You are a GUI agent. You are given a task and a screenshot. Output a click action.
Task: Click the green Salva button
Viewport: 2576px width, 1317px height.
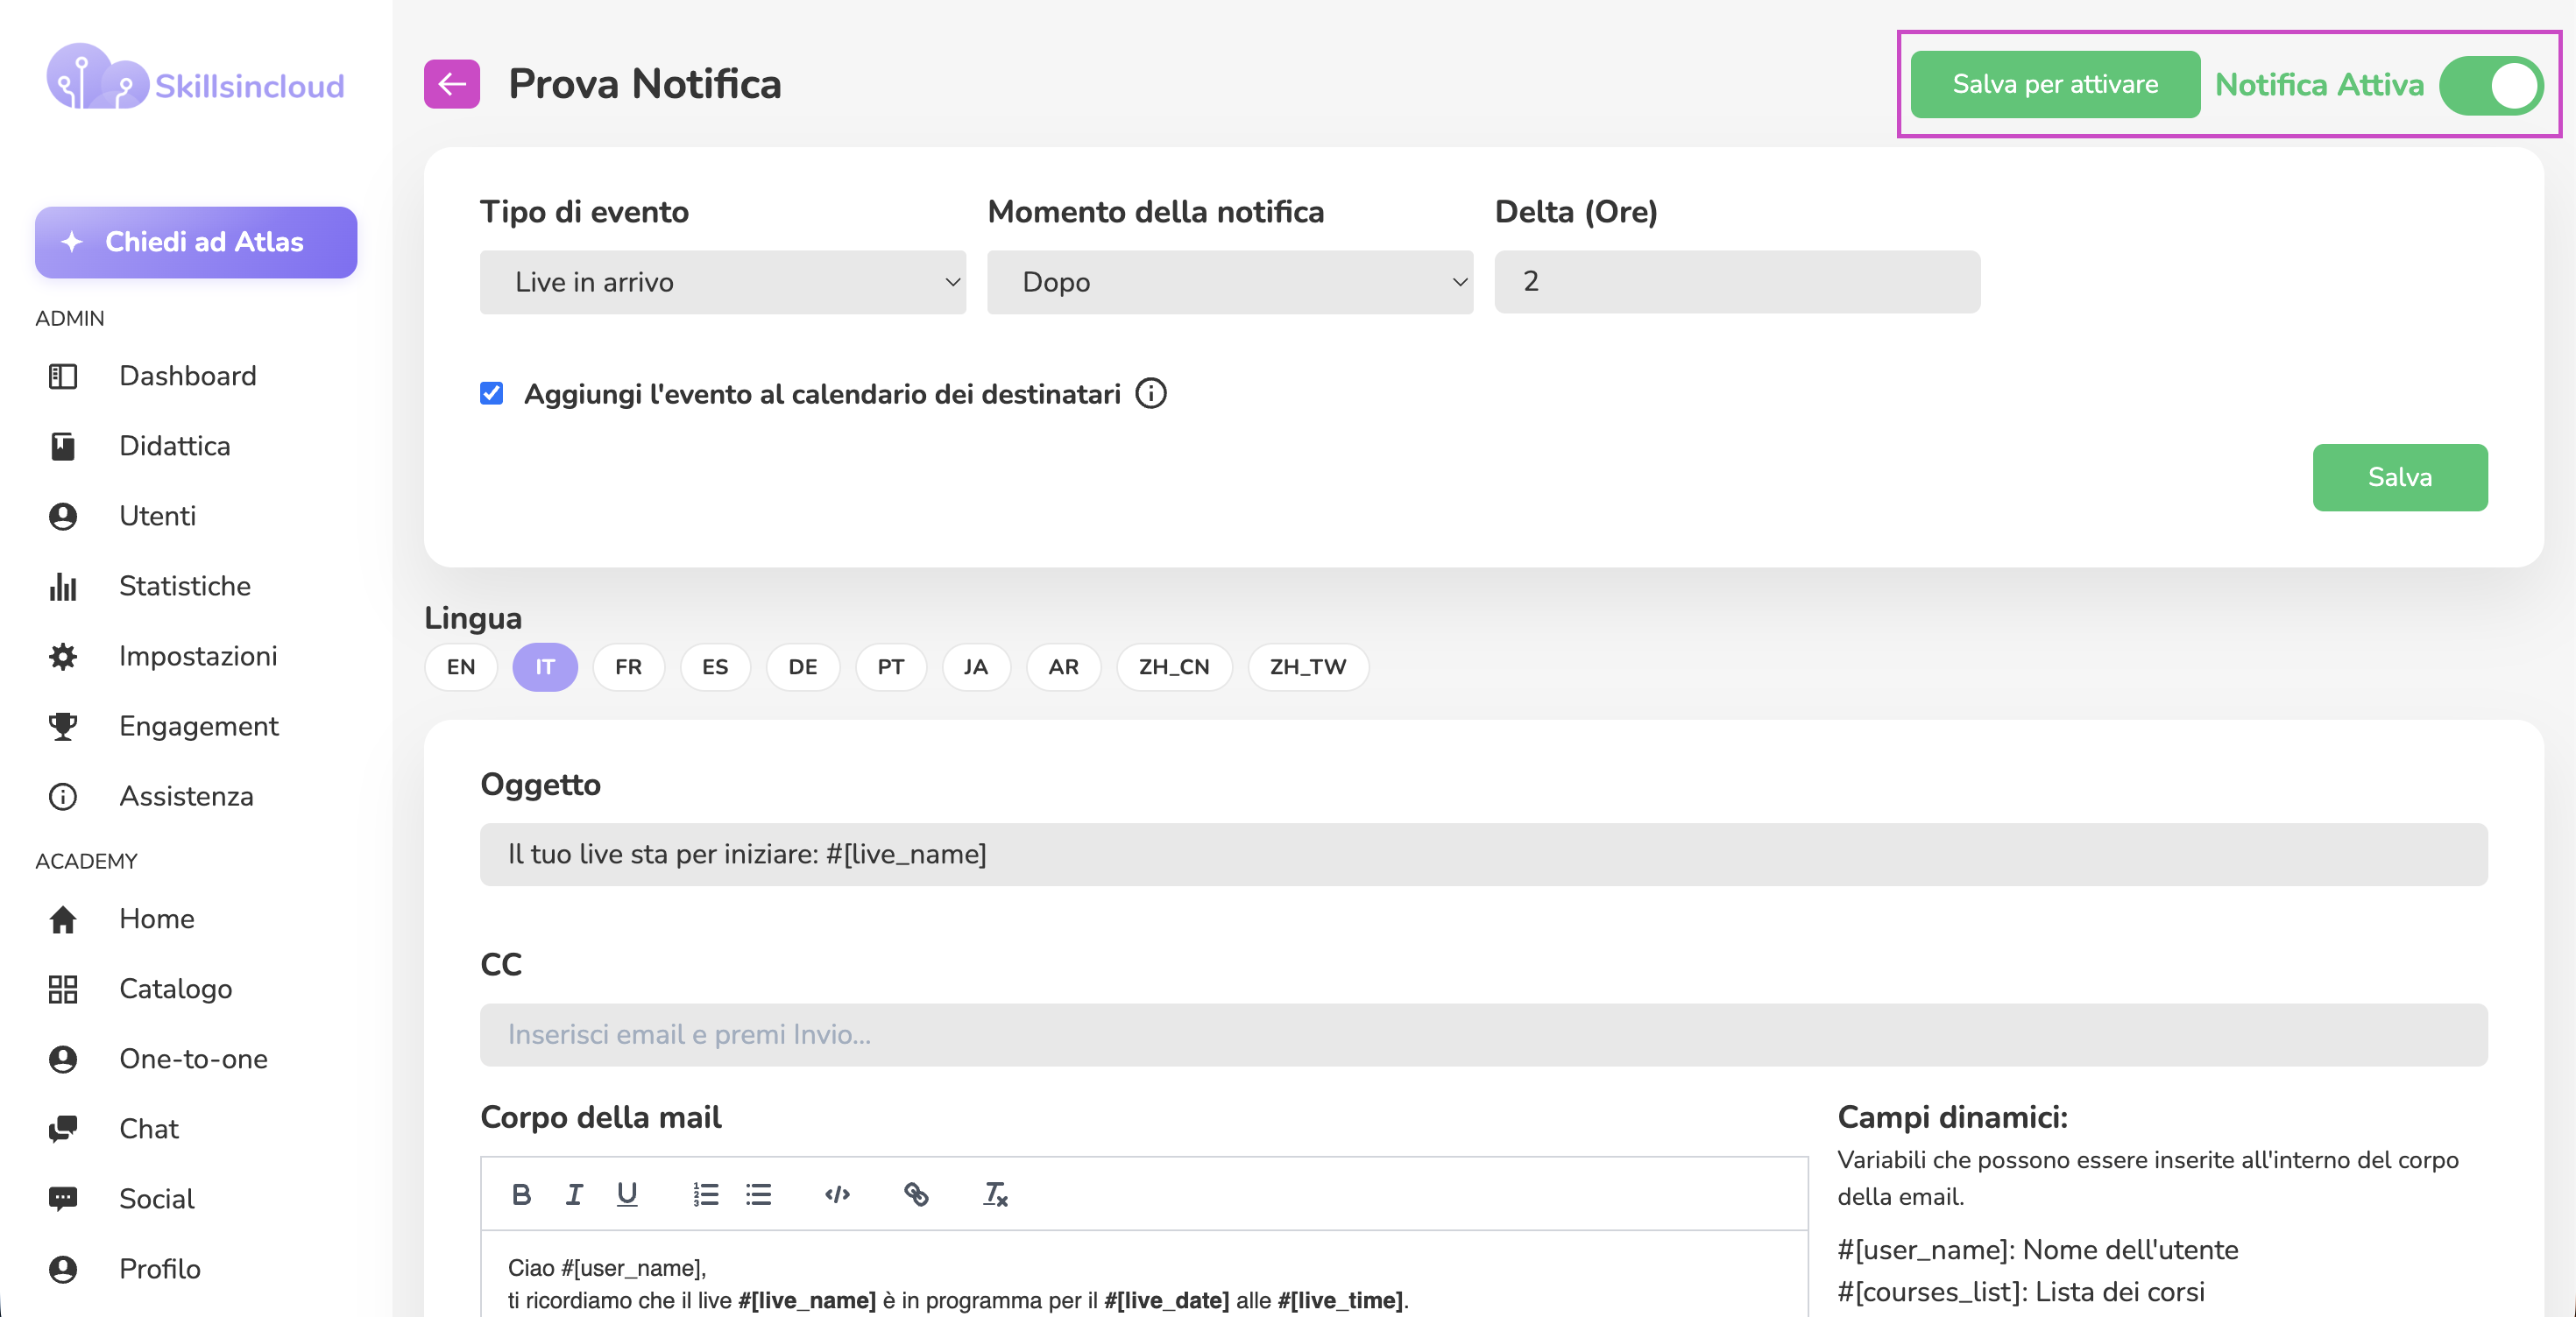(x=2399, y=477)
